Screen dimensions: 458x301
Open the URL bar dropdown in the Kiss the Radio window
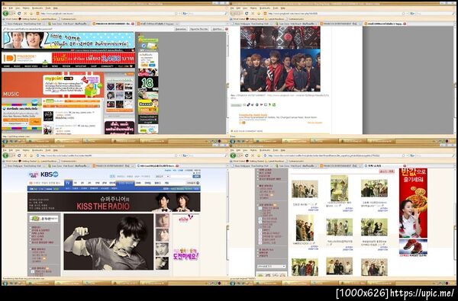point(179,155)
